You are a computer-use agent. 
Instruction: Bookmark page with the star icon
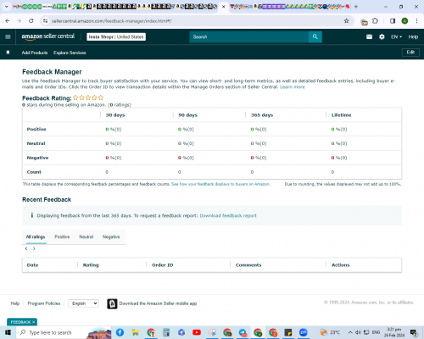[x=346, y=21]
